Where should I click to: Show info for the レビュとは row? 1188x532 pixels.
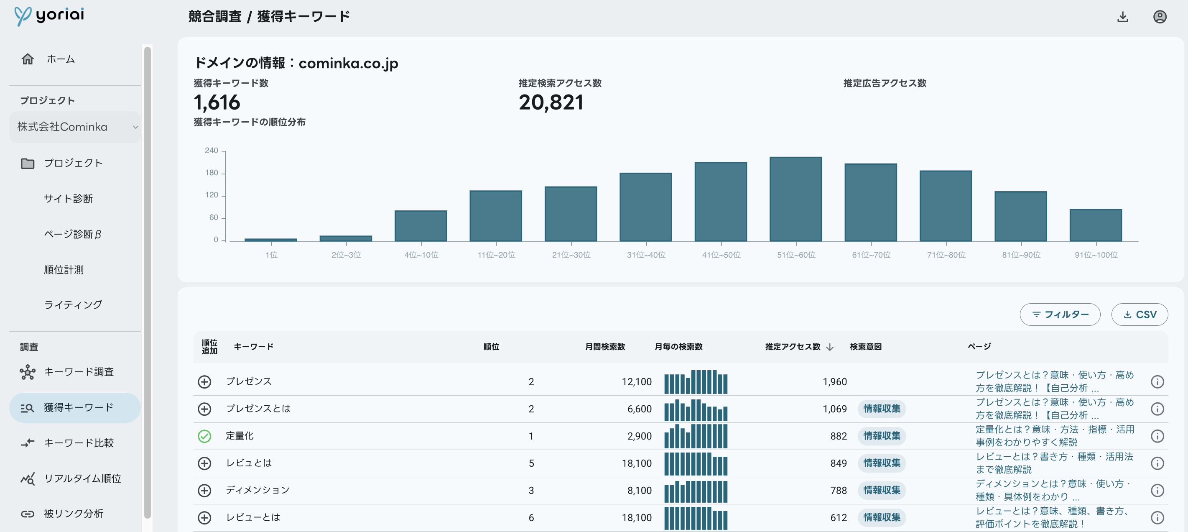click(1157, 463)
